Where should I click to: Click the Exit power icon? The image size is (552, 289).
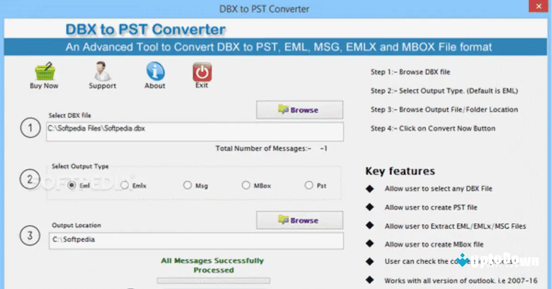pyautogui.click(x=201, y=71)
